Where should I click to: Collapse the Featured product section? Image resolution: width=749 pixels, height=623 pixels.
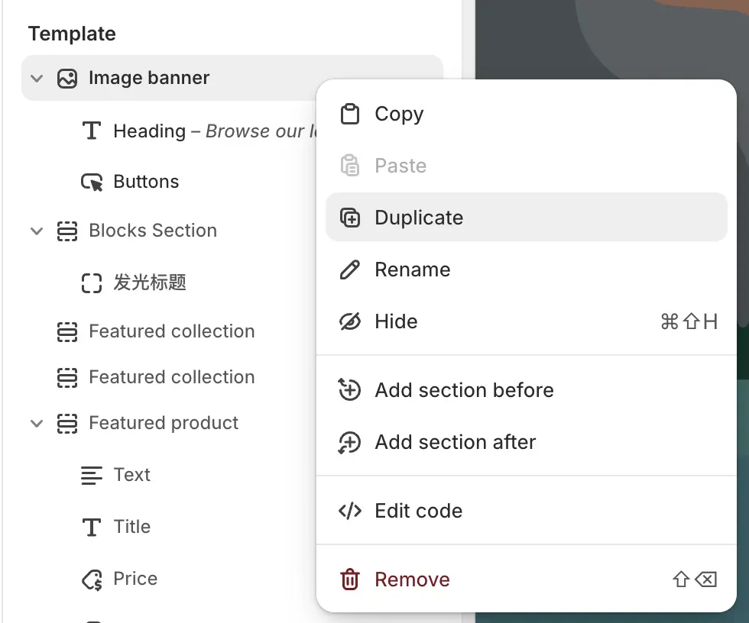[x=37, y=422]
